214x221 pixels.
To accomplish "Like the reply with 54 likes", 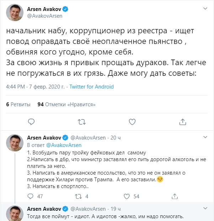I will (127, 196).
